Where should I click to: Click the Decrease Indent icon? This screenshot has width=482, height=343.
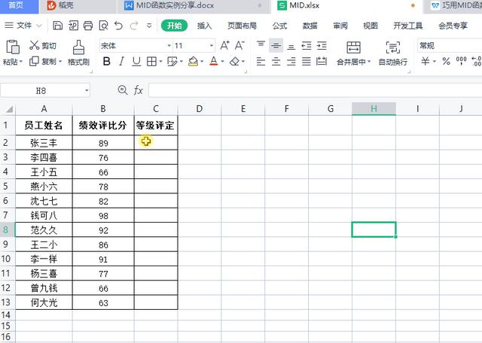[x=307, y=45]
